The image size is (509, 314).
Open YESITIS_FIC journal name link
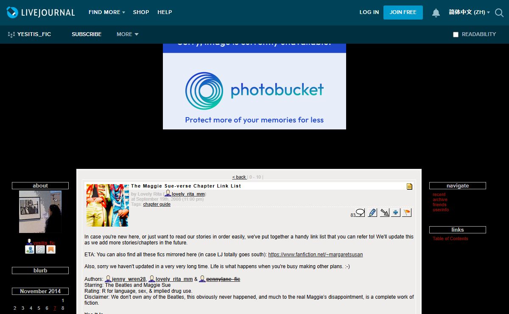tap(34, 34)
